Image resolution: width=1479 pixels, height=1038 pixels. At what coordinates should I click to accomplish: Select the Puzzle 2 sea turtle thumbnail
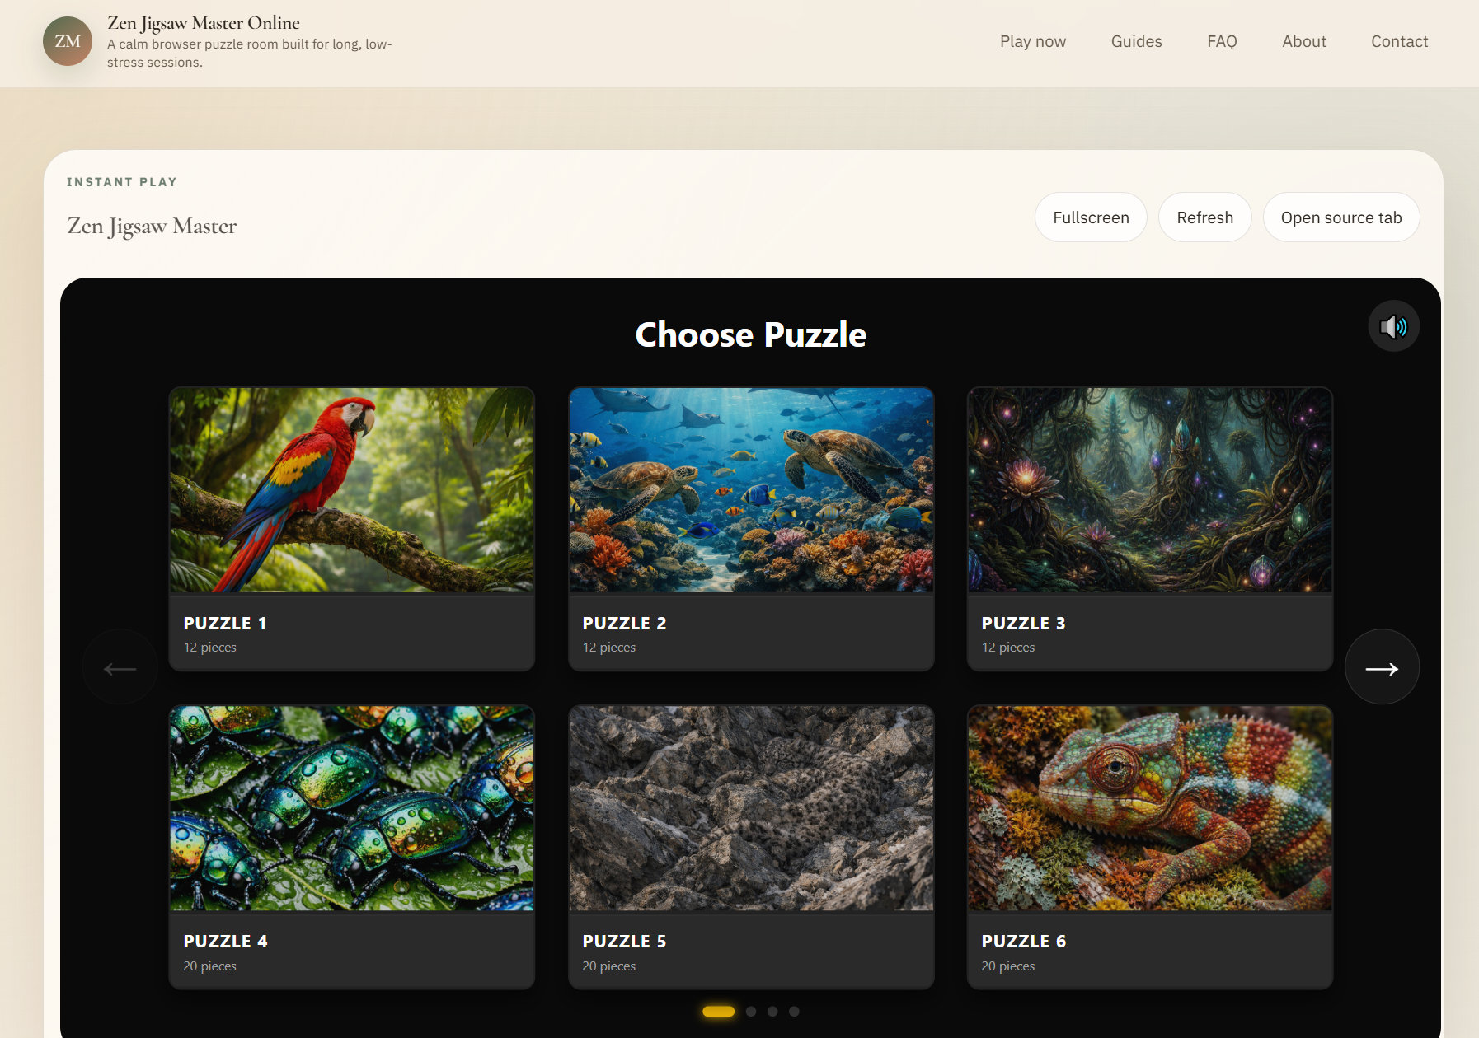click(x=751, y=490)
